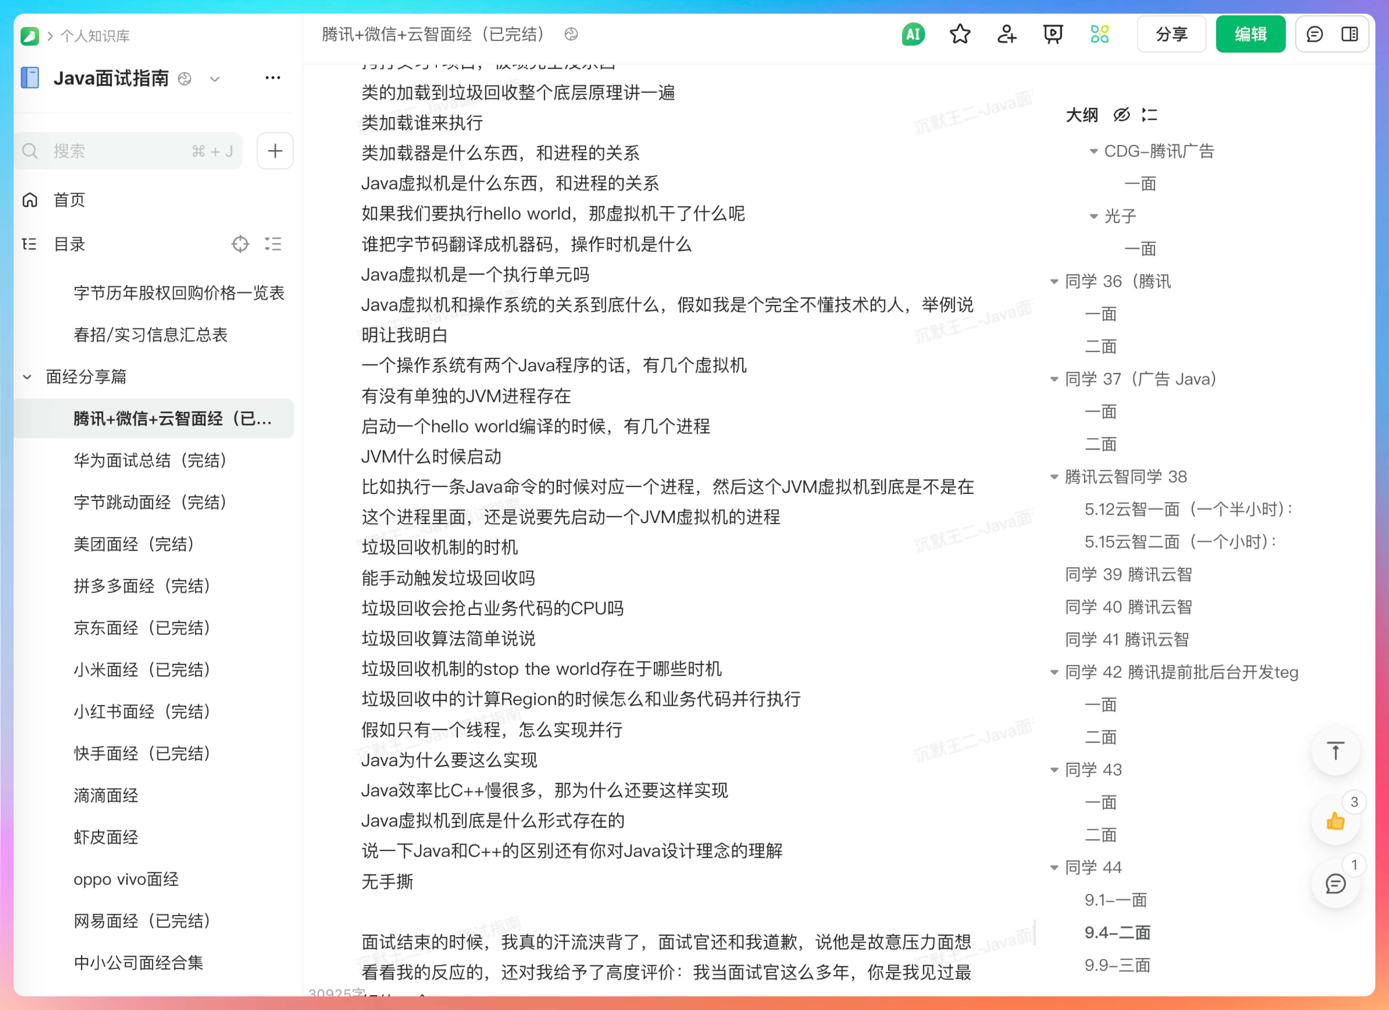Image resolution: width=1389 pixels, height=1010 pixels.
Task: Click the 分享 button
Action: click(1171, 34)
